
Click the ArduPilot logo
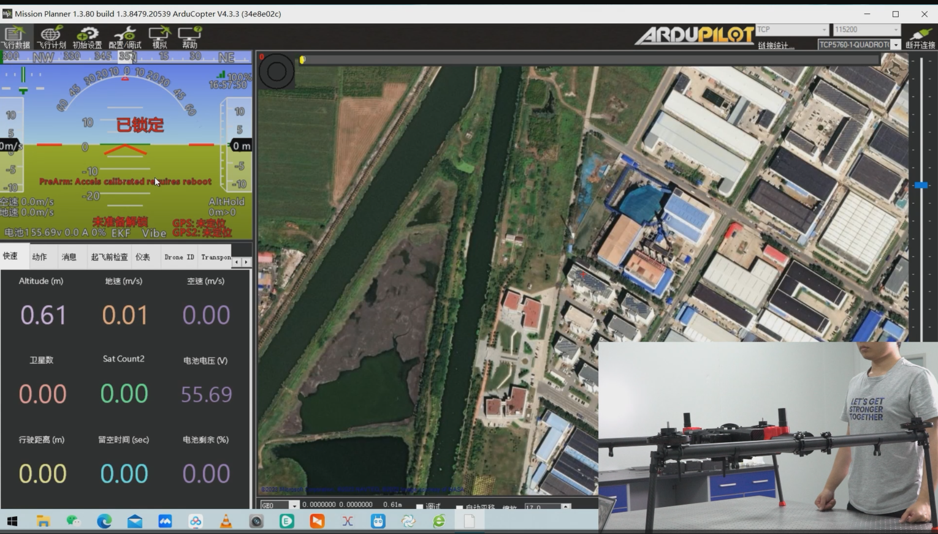point(695,36)
